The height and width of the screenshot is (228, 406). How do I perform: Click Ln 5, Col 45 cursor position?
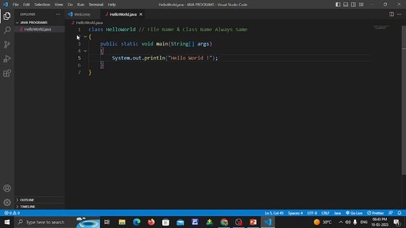pos(274,213)
